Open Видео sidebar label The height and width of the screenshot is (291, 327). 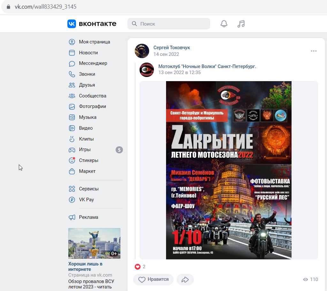click(x=86, y=128)
